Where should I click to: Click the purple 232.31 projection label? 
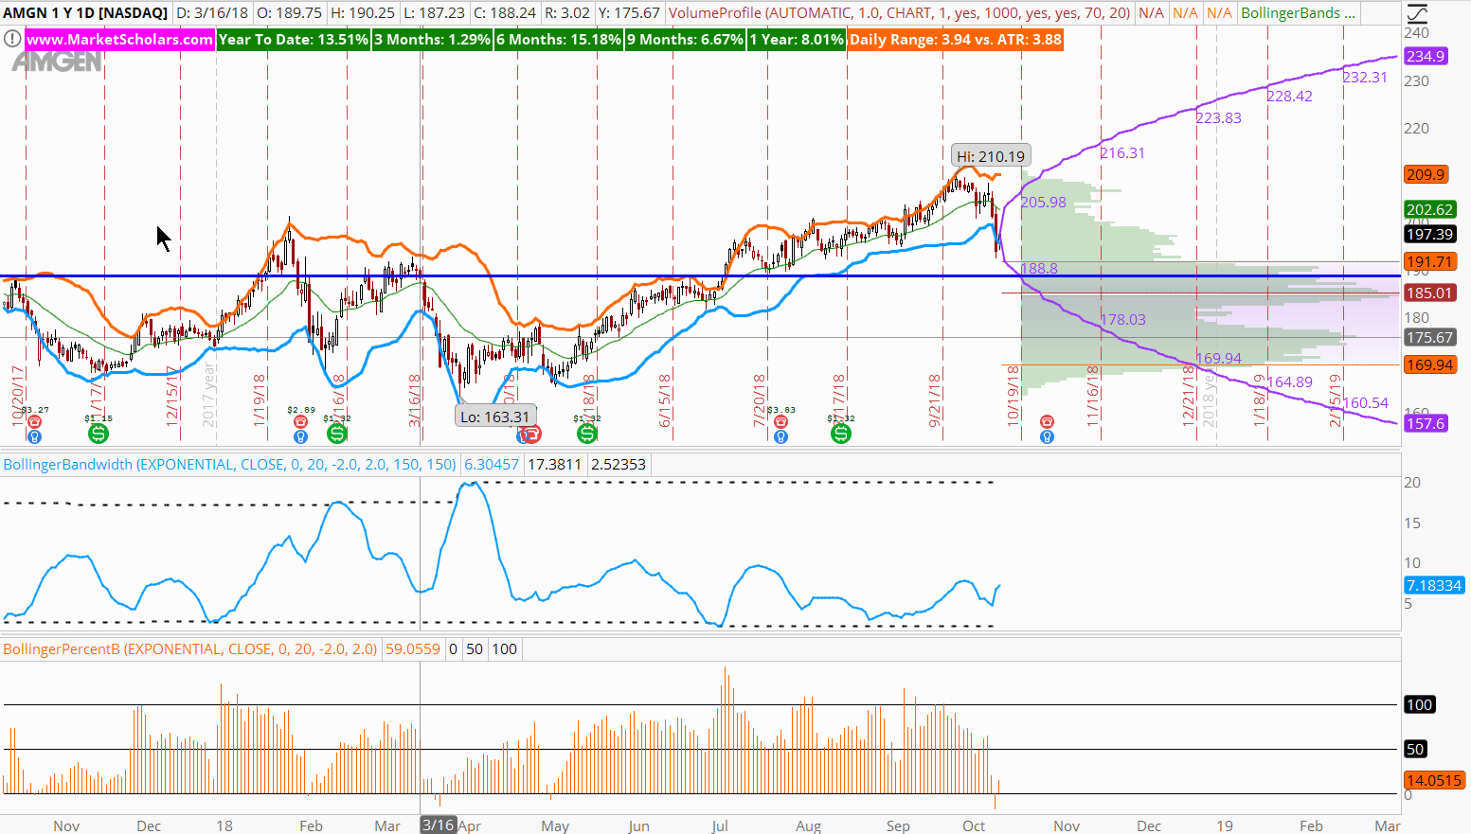click(x=1365, y=78)
